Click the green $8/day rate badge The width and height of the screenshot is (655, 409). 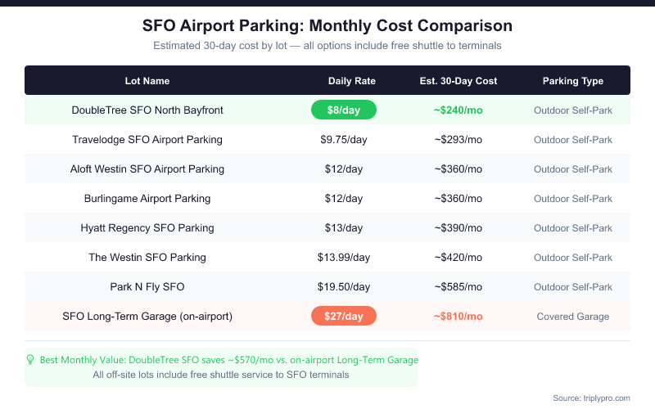click(x=344, y=110)
